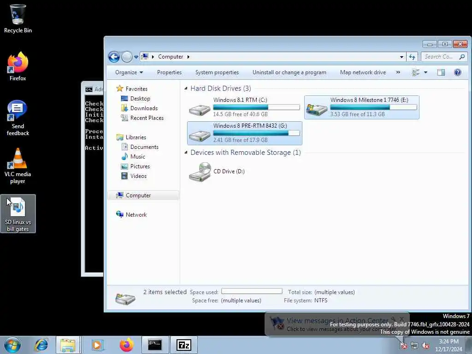Open Music library in navigation pane
The image size is (472, 354).
[133, 157]
